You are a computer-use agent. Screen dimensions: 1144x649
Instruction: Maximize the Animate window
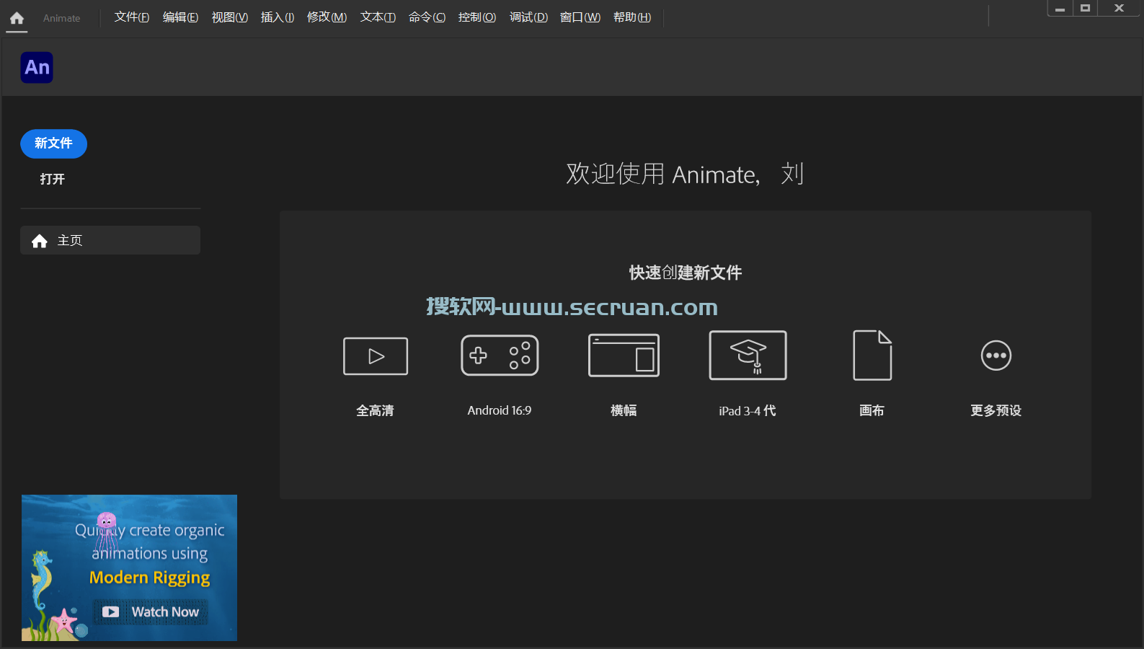click(x=1085, y=9)
